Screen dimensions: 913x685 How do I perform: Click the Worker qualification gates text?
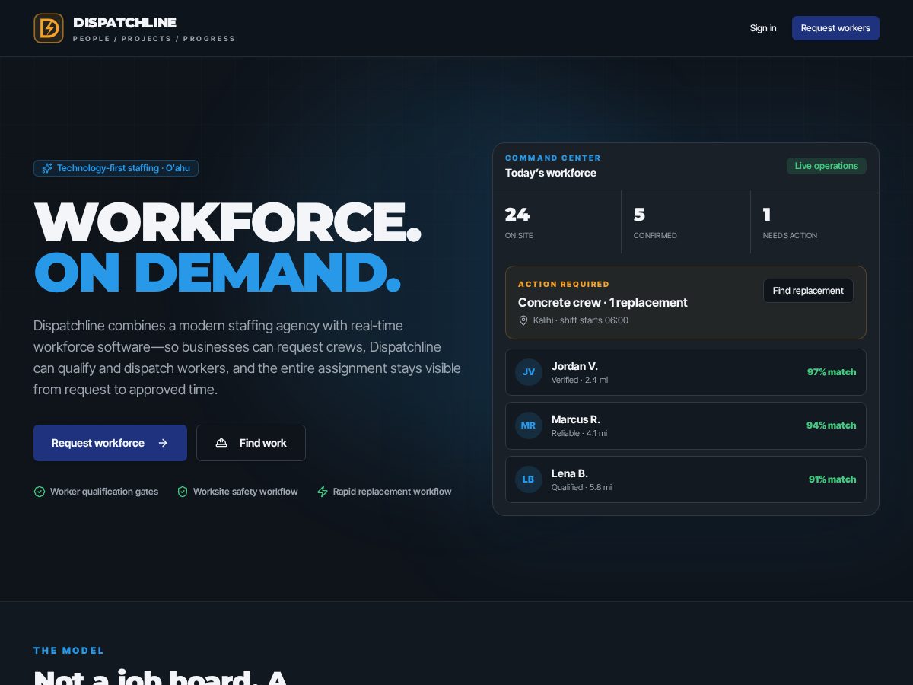point(104,492)
